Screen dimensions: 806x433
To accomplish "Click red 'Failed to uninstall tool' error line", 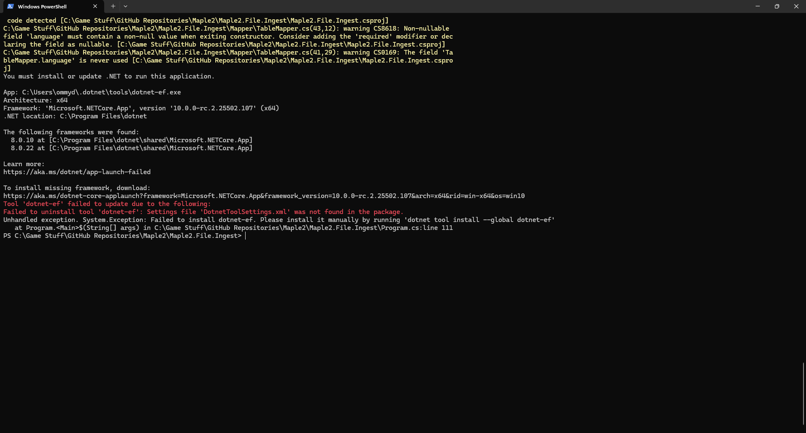I will point(203,212).
